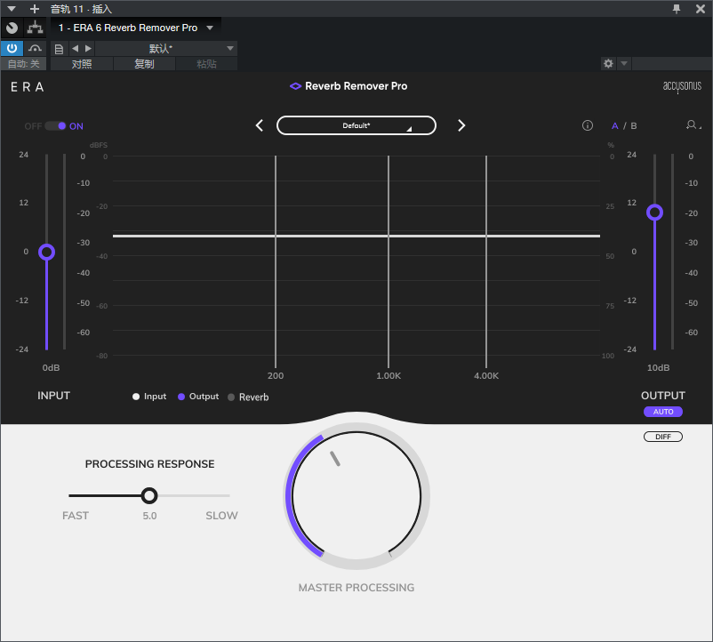713x642 pixels.
Task: Open the Default* preset selector
Action: pyautogui.click(x=356, y=125)
